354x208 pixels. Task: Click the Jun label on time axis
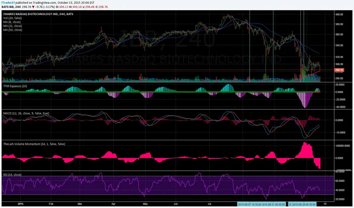pos(175,204)
